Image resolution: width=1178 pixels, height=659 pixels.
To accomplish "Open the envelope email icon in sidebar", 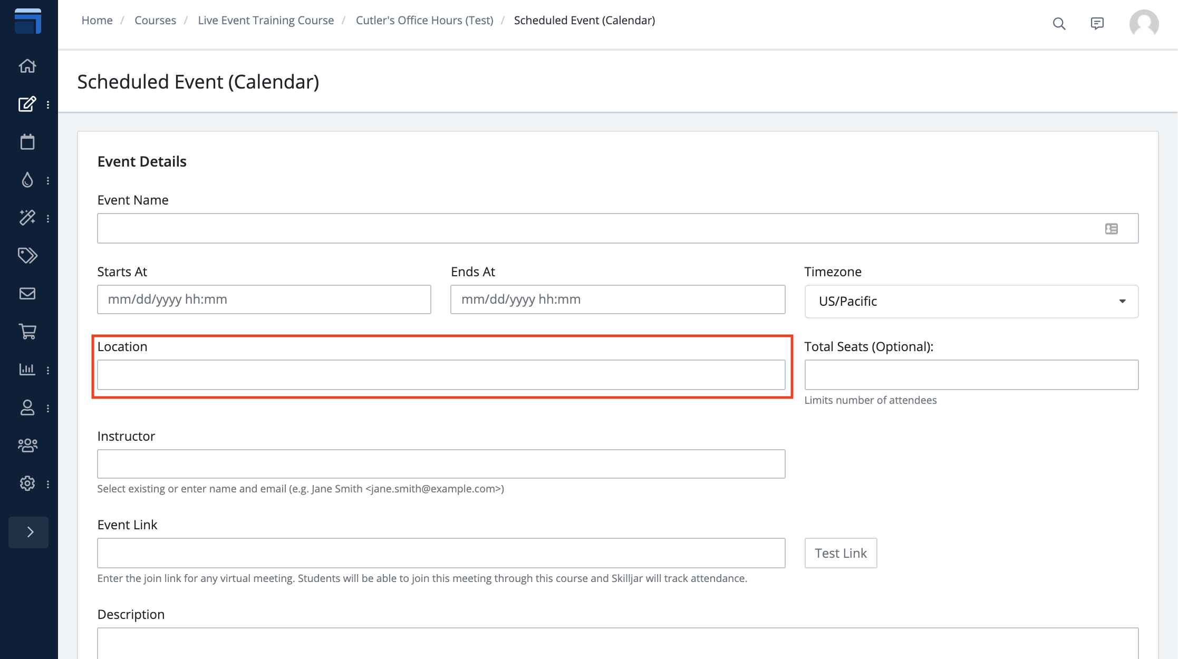I will tap(27, 294).
